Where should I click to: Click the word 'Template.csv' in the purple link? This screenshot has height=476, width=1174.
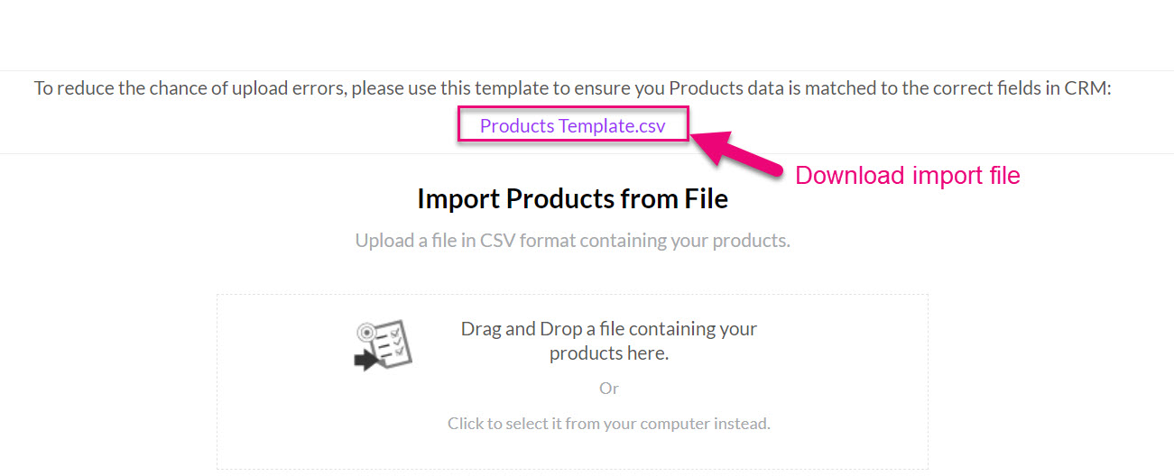612,126
